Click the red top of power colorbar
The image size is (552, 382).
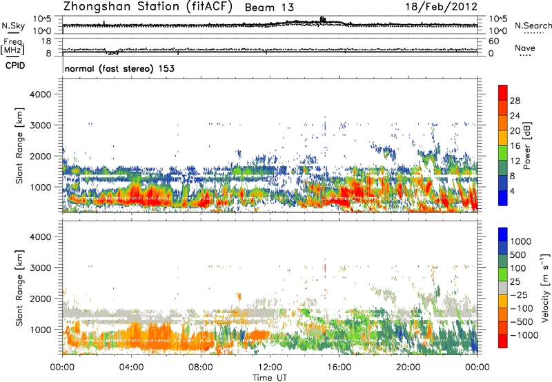[503, 92]
